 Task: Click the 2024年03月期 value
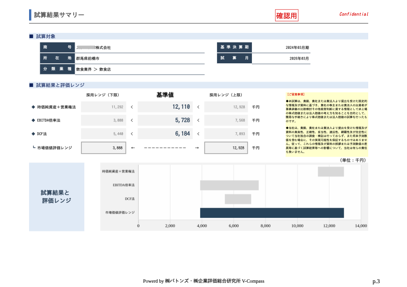click(x=297, y=48)
